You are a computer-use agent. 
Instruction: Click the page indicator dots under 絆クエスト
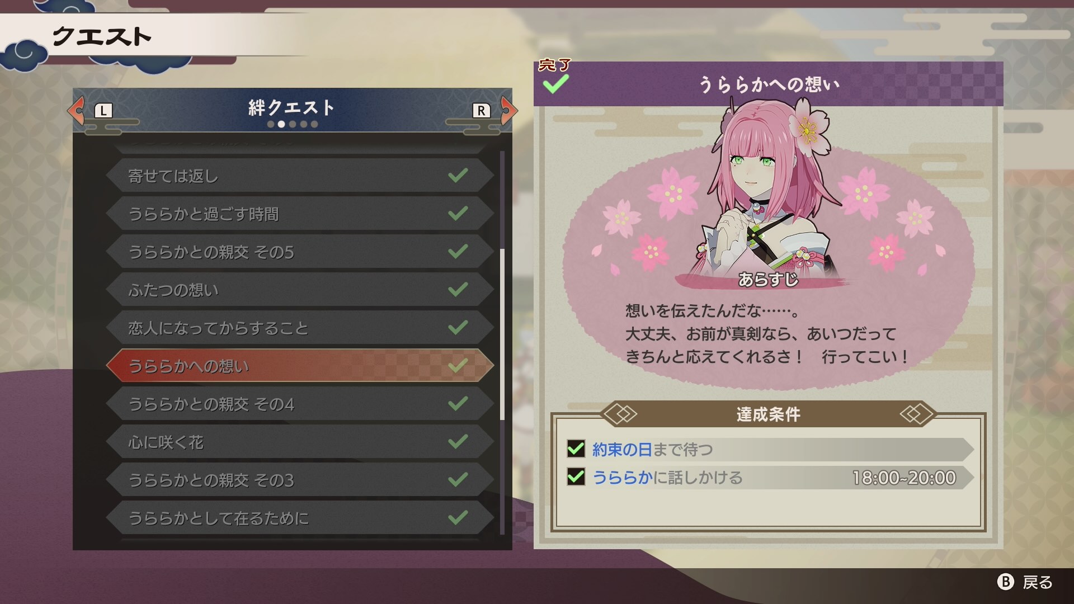point(292,124)
